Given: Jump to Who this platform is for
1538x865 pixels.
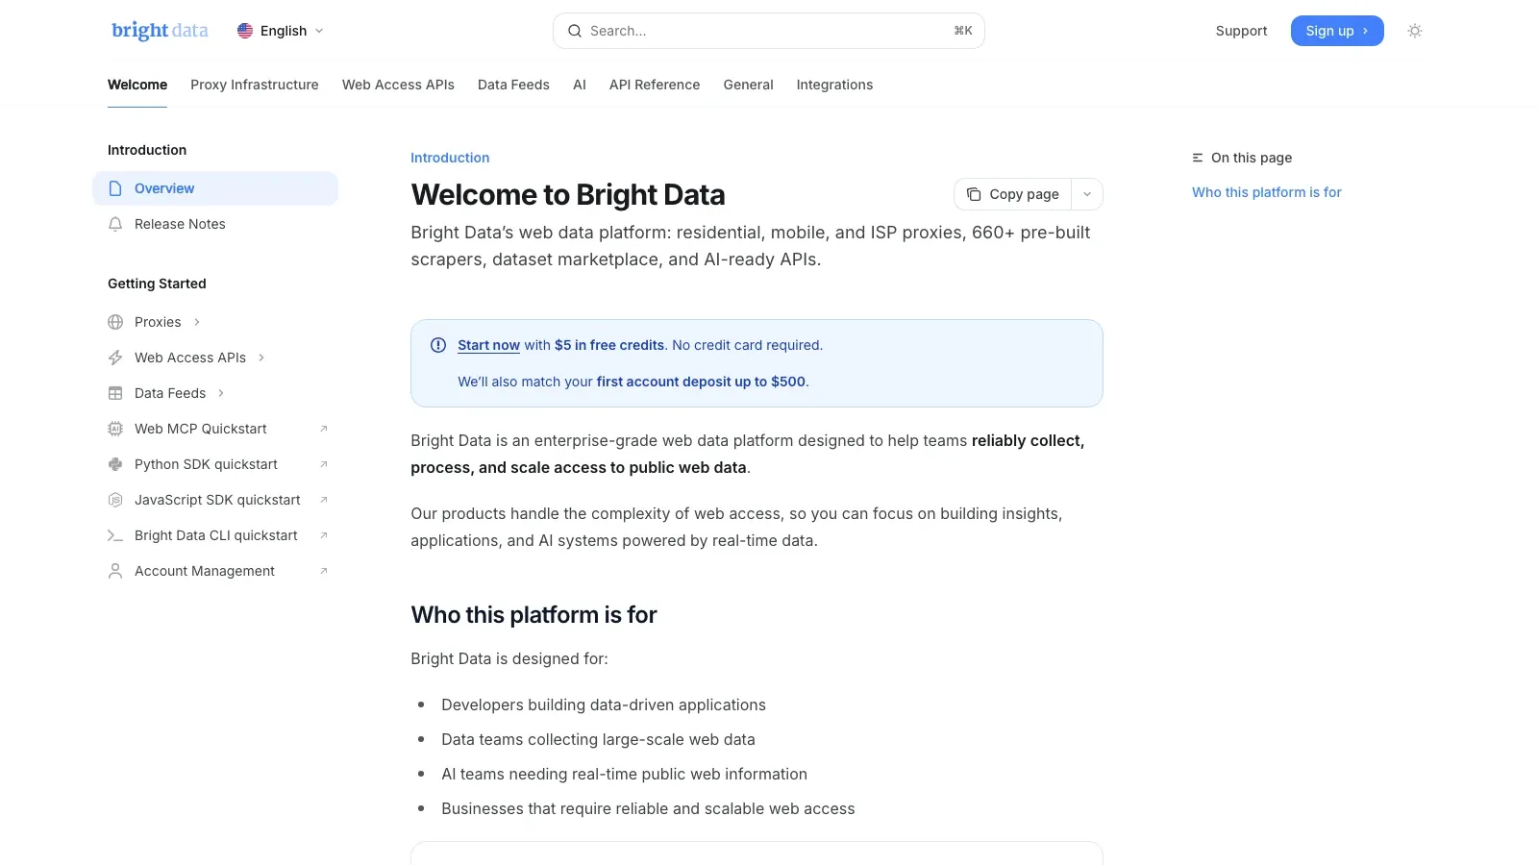Looking at the screenshot, I should click(x=1266, y=192).
